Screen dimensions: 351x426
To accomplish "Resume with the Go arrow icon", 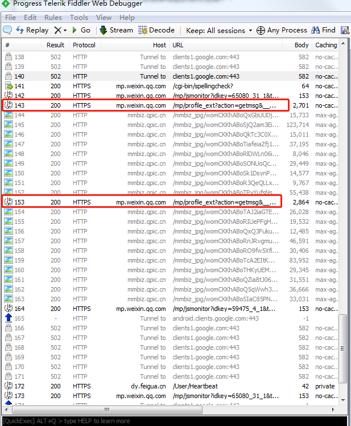I will [x=81, y=30].
